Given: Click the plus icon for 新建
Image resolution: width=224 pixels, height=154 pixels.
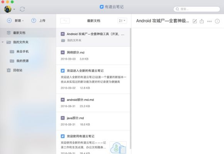Looking at the screenshot, I should (x=9, y=21).
